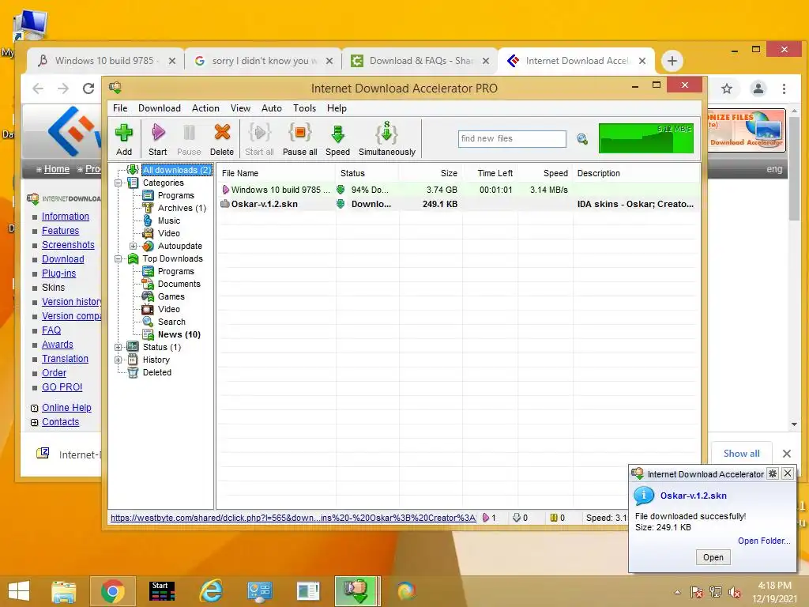
Task: Open the View menu
Action: click(x=240, y=108)
